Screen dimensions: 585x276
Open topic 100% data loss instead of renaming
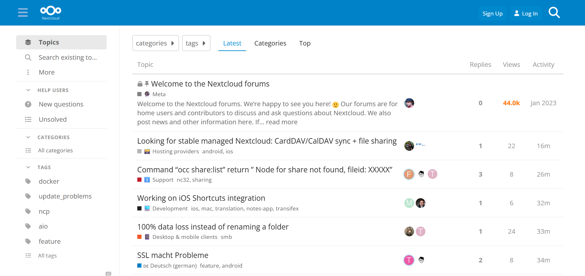213,227
